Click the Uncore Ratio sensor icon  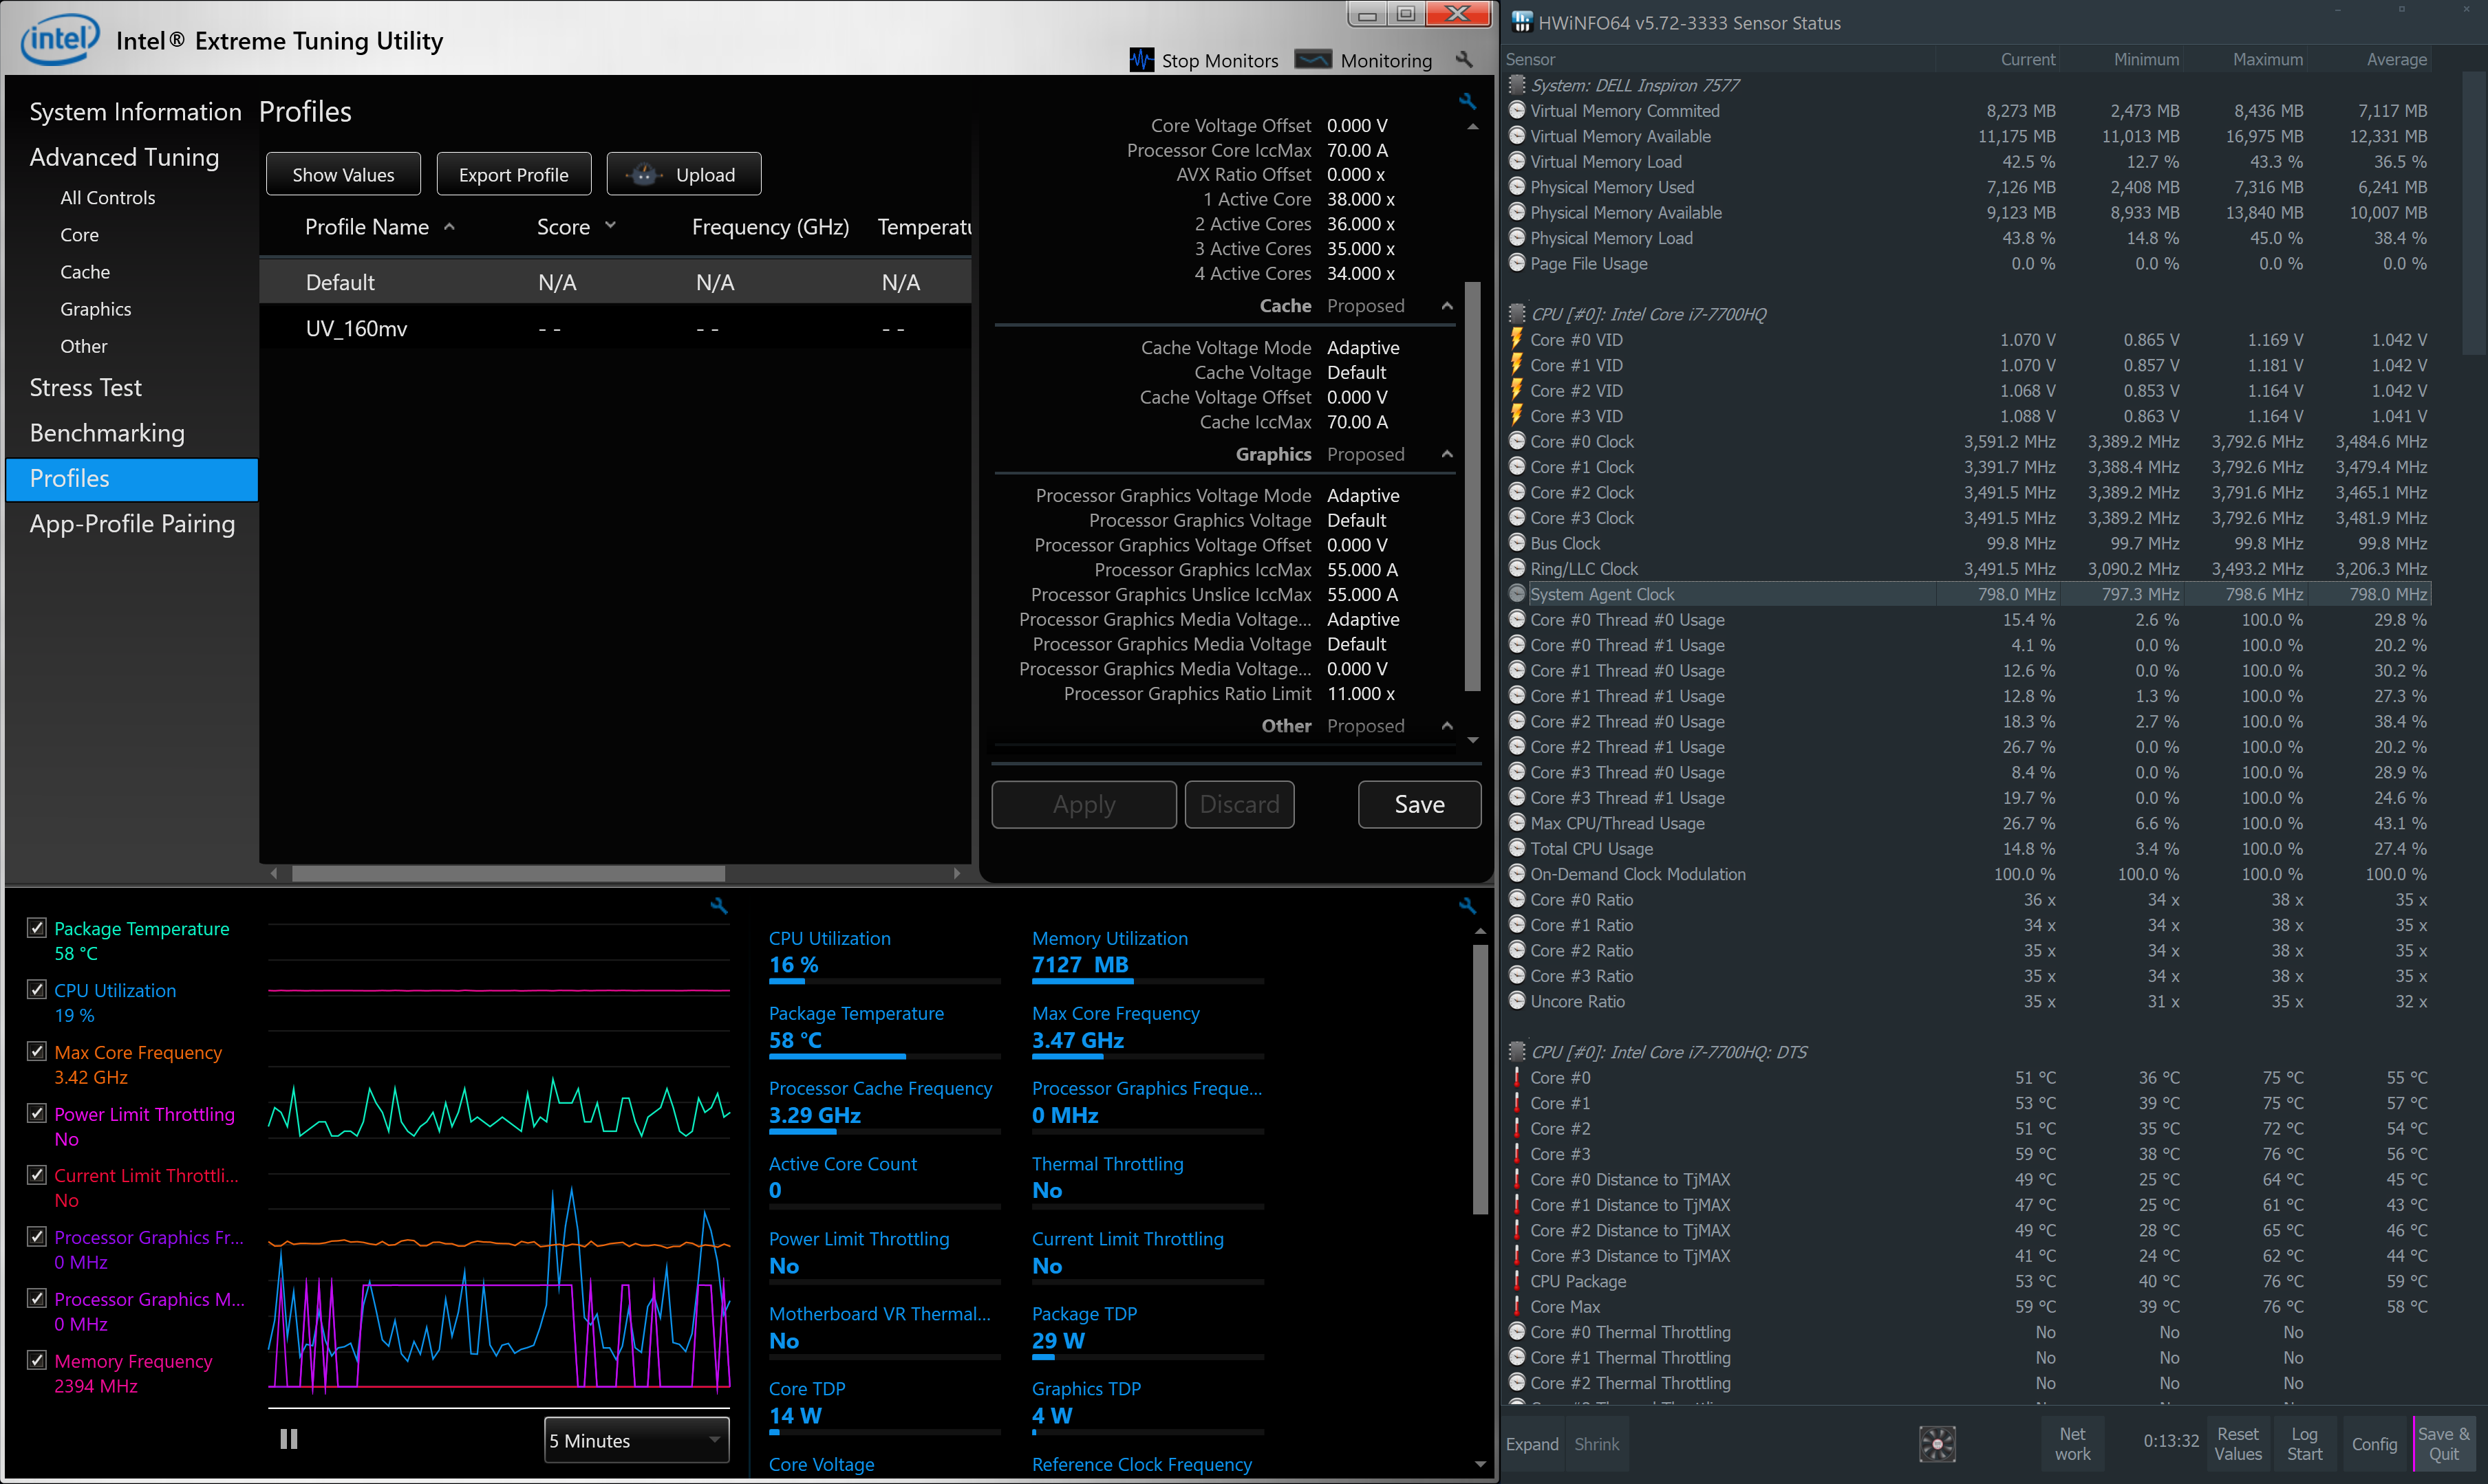tap(1516, 1000)
